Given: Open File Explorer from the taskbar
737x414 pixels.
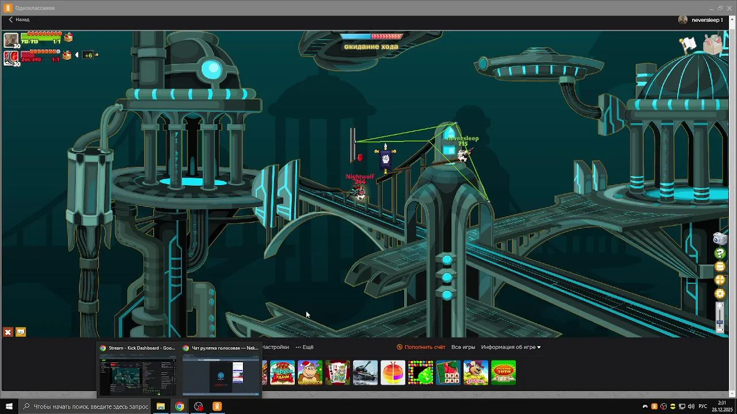Looking at the screenshot, I should [161, 407].
